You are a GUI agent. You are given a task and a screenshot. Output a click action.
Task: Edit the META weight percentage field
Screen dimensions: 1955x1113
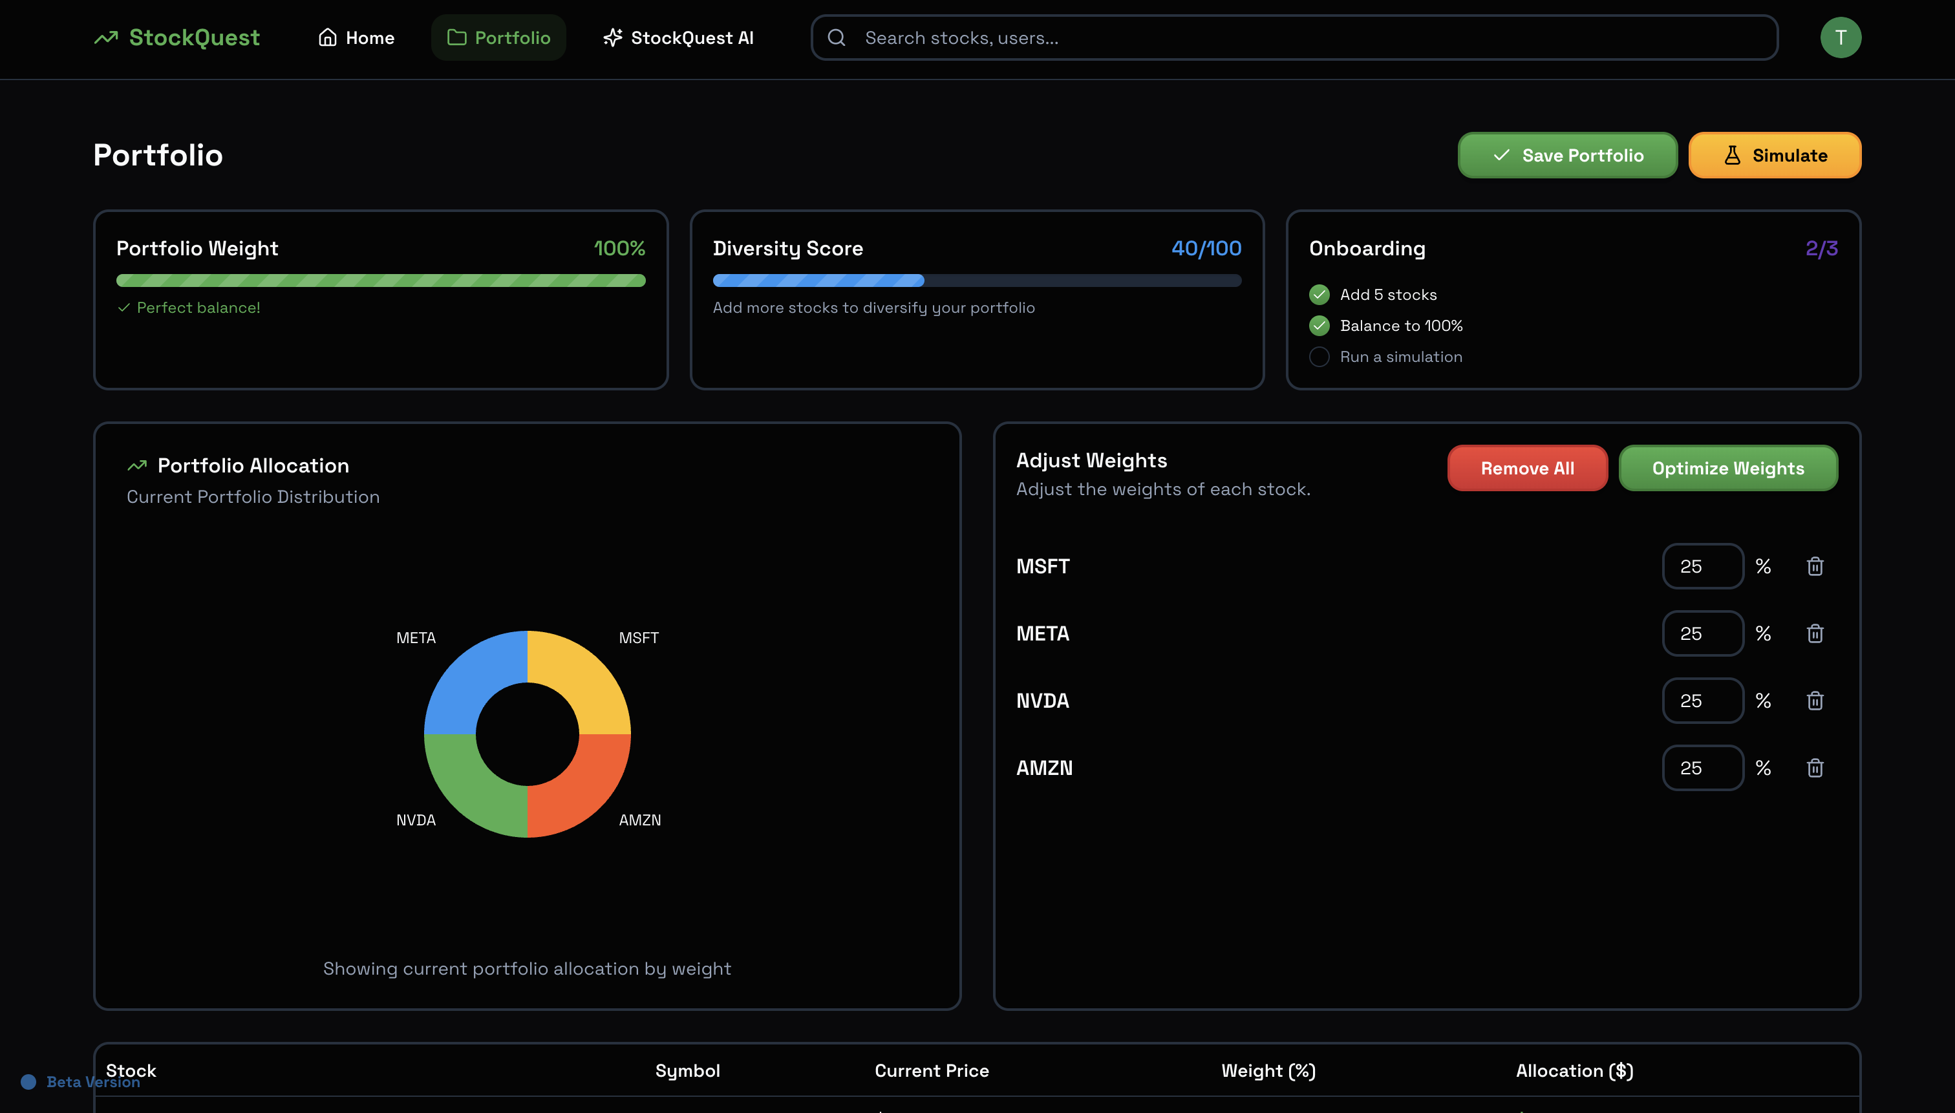[1703, 633]
